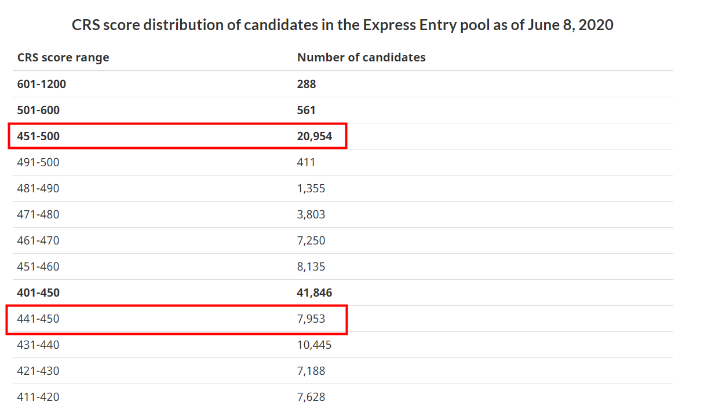
Task: Select the 471-480 score range cell
Action: 38,214
